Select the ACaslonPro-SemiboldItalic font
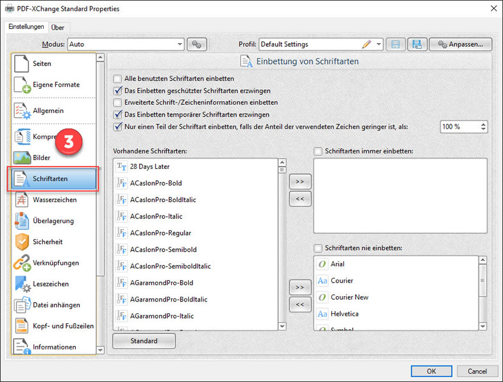The height and width of the screenshot is (382, 503). pos(195,266)
